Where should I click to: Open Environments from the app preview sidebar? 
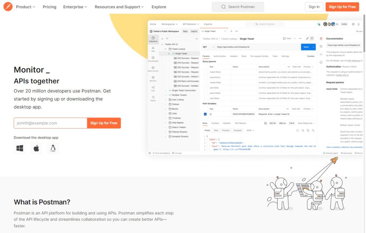(x=153, y=59)
